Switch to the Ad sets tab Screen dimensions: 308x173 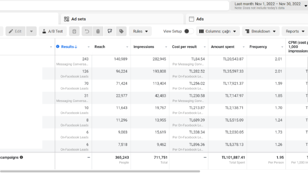coord(122,19)
